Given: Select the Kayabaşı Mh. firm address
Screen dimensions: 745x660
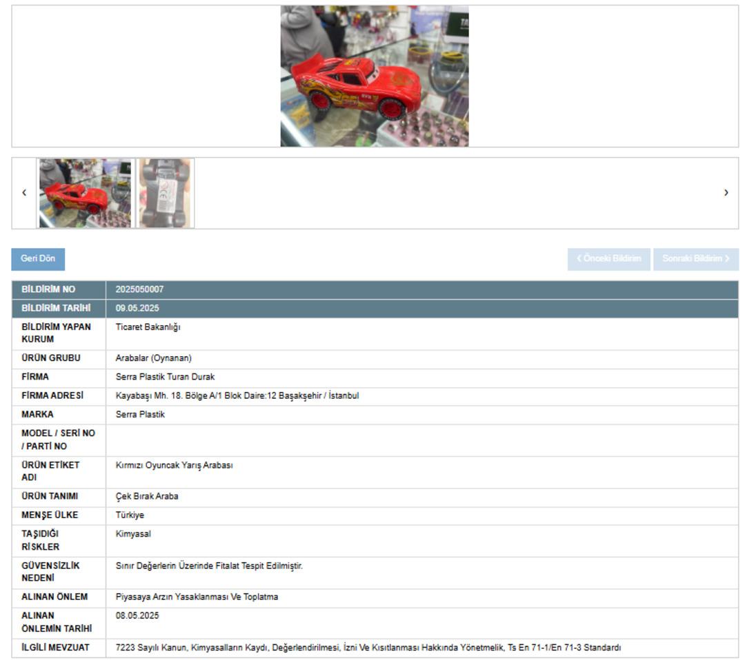Looking at the screenshot, I should (237, 395).
